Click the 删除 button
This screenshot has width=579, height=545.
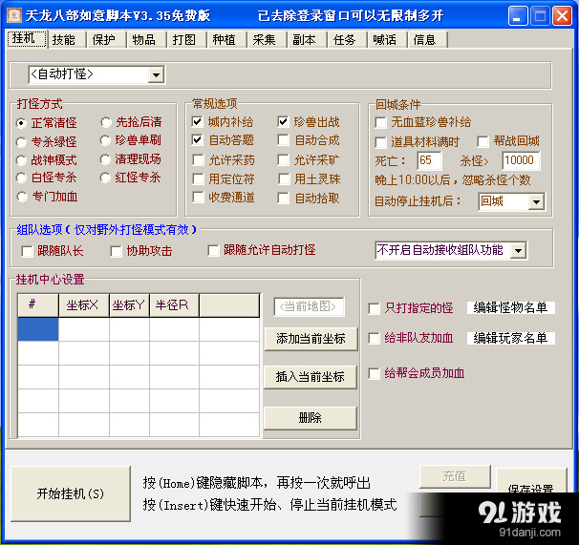pos(311,418)
